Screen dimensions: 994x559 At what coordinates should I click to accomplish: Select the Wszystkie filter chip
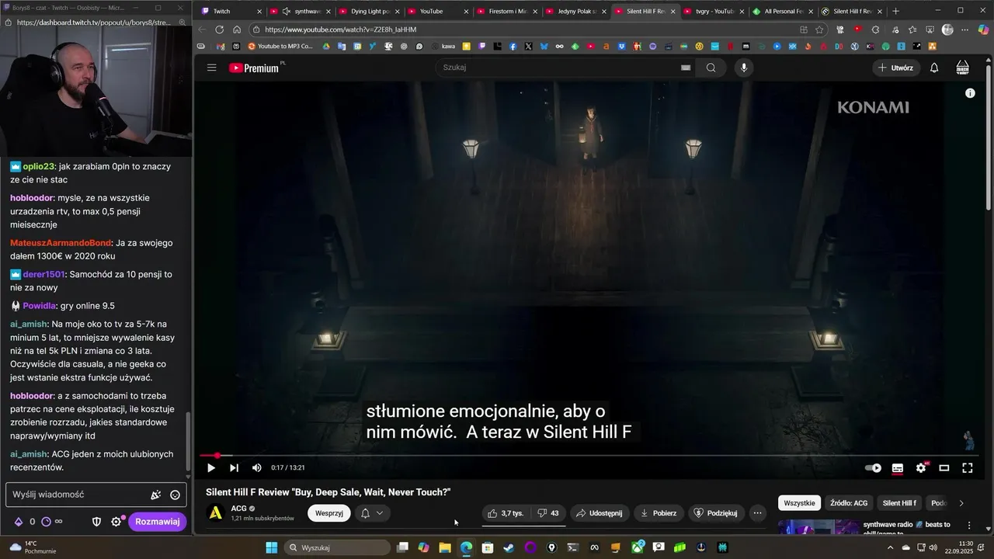point(799,503)
